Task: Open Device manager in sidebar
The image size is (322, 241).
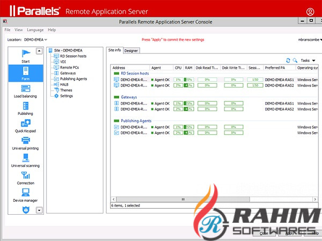Action: coord(25,195)
